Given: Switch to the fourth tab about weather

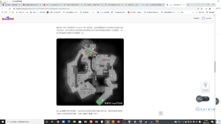Looking at the screenshot, I should pyautogui.click(x=73, y=5).
